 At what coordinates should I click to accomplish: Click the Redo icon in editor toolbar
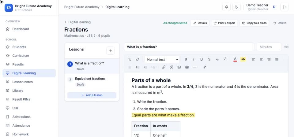138,59
